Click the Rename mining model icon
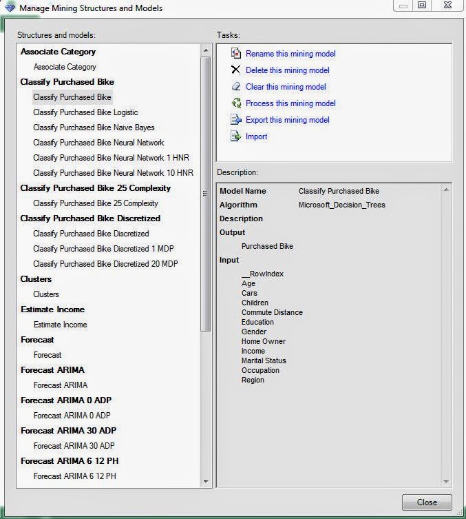466x519 pixels. click(x=236, y=53)
